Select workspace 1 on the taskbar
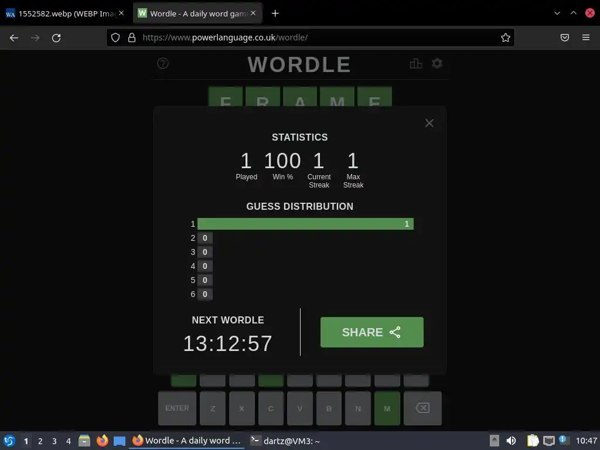 click(x=26, y=441)
